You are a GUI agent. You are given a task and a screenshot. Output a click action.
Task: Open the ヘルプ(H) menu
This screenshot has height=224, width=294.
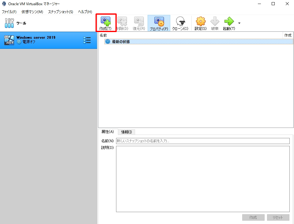click(85, 12)
